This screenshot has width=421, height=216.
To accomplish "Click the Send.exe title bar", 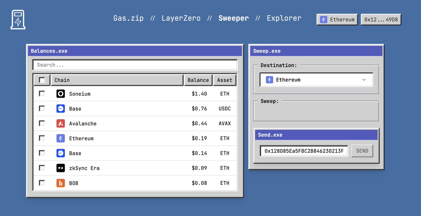I will point(316,135).
